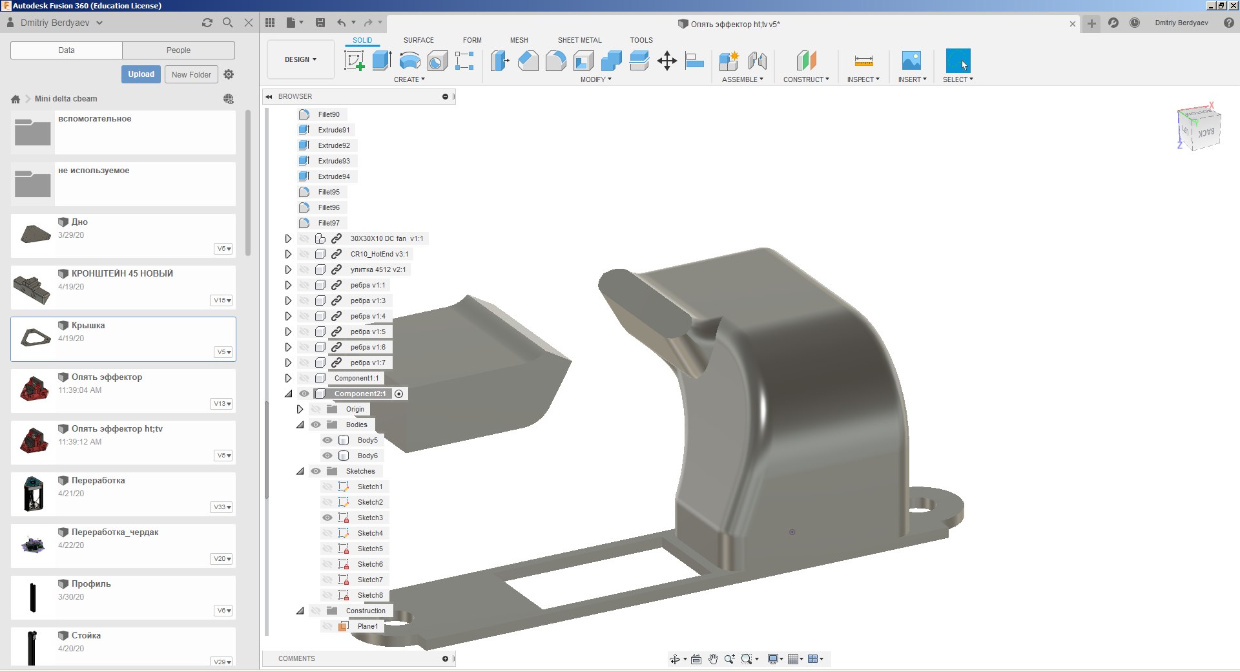Pick the Revolve tool icon

click(409, 61)
